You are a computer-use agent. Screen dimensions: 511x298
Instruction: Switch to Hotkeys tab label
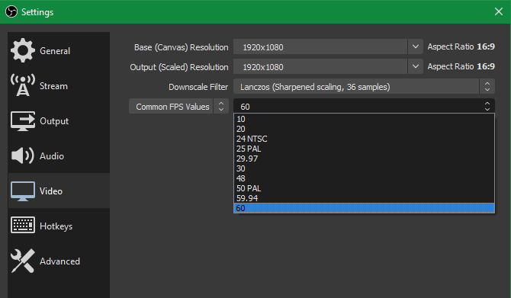(56, 226)
